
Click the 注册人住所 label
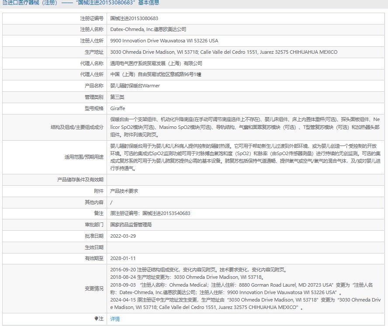pos(92,41)
